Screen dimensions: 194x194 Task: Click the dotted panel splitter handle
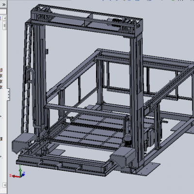(8, 95)
